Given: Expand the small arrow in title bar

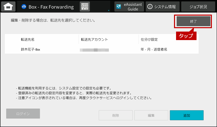Looking at the screenshot, I should click(x=108, y=11).
